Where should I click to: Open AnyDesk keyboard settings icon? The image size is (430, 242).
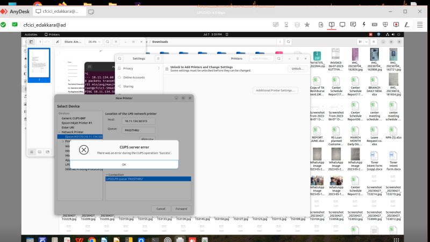(x=375, y=25)
